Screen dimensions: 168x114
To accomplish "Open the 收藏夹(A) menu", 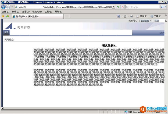I will (37, 12).
